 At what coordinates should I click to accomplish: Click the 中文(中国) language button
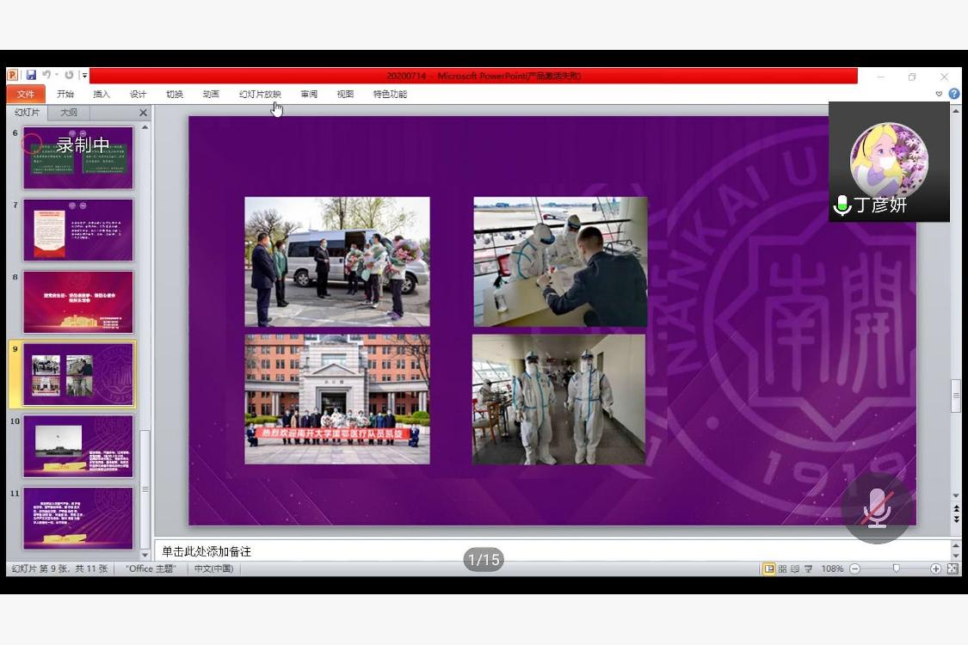[x=213, y=569]
